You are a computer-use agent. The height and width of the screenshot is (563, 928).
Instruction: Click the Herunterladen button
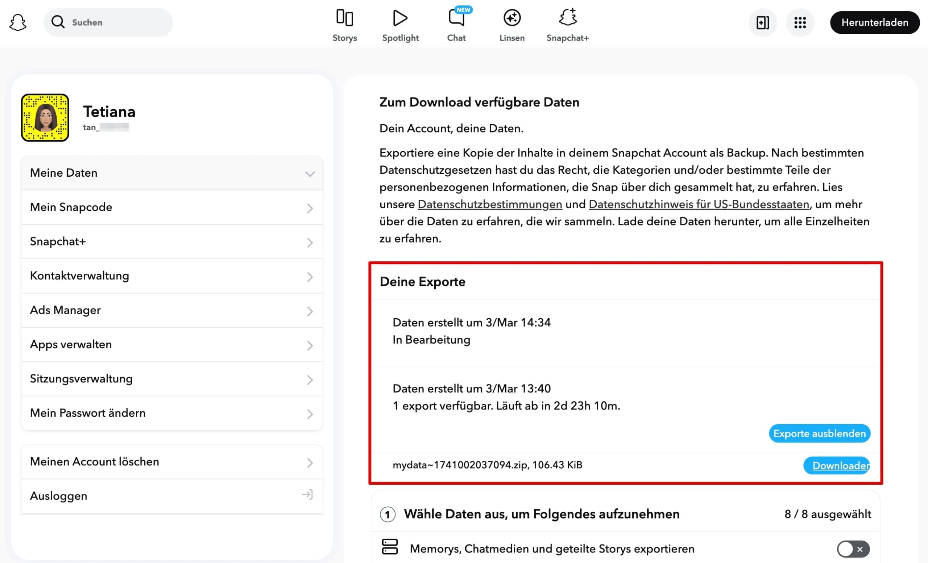click(874, 22)
